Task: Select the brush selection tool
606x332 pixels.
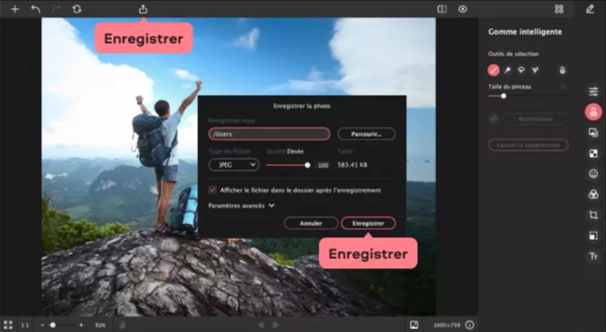Action: click(x=494, y=70)
